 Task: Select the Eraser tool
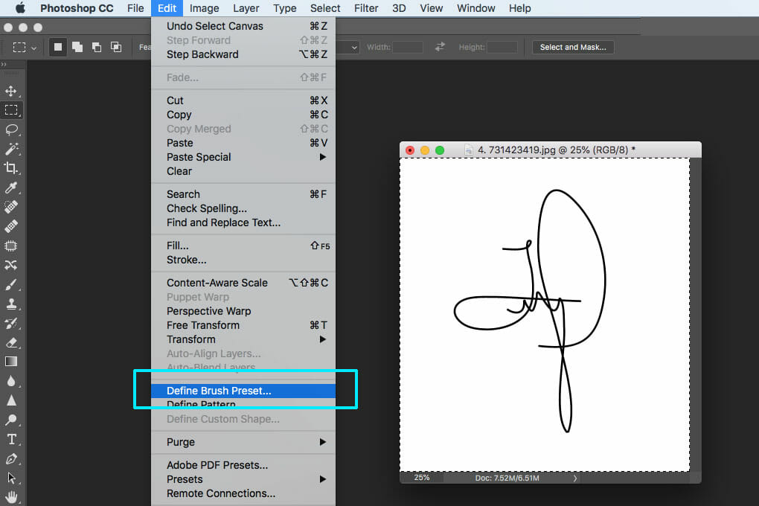click(x=11, y=342)
